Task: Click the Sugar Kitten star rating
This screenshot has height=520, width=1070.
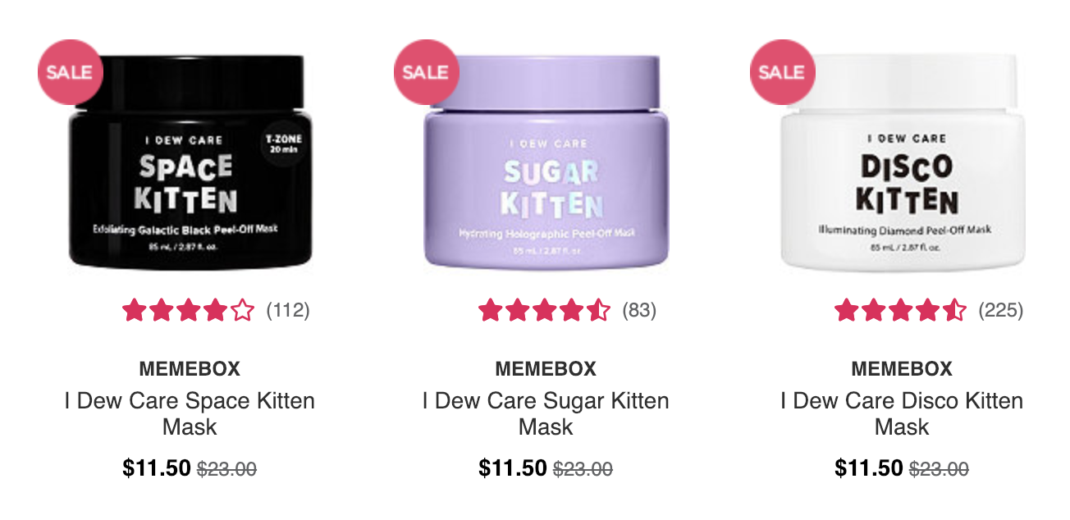Action: [x=545, y=310]
